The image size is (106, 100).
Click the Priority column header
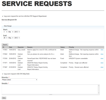(x=71, y=47)
